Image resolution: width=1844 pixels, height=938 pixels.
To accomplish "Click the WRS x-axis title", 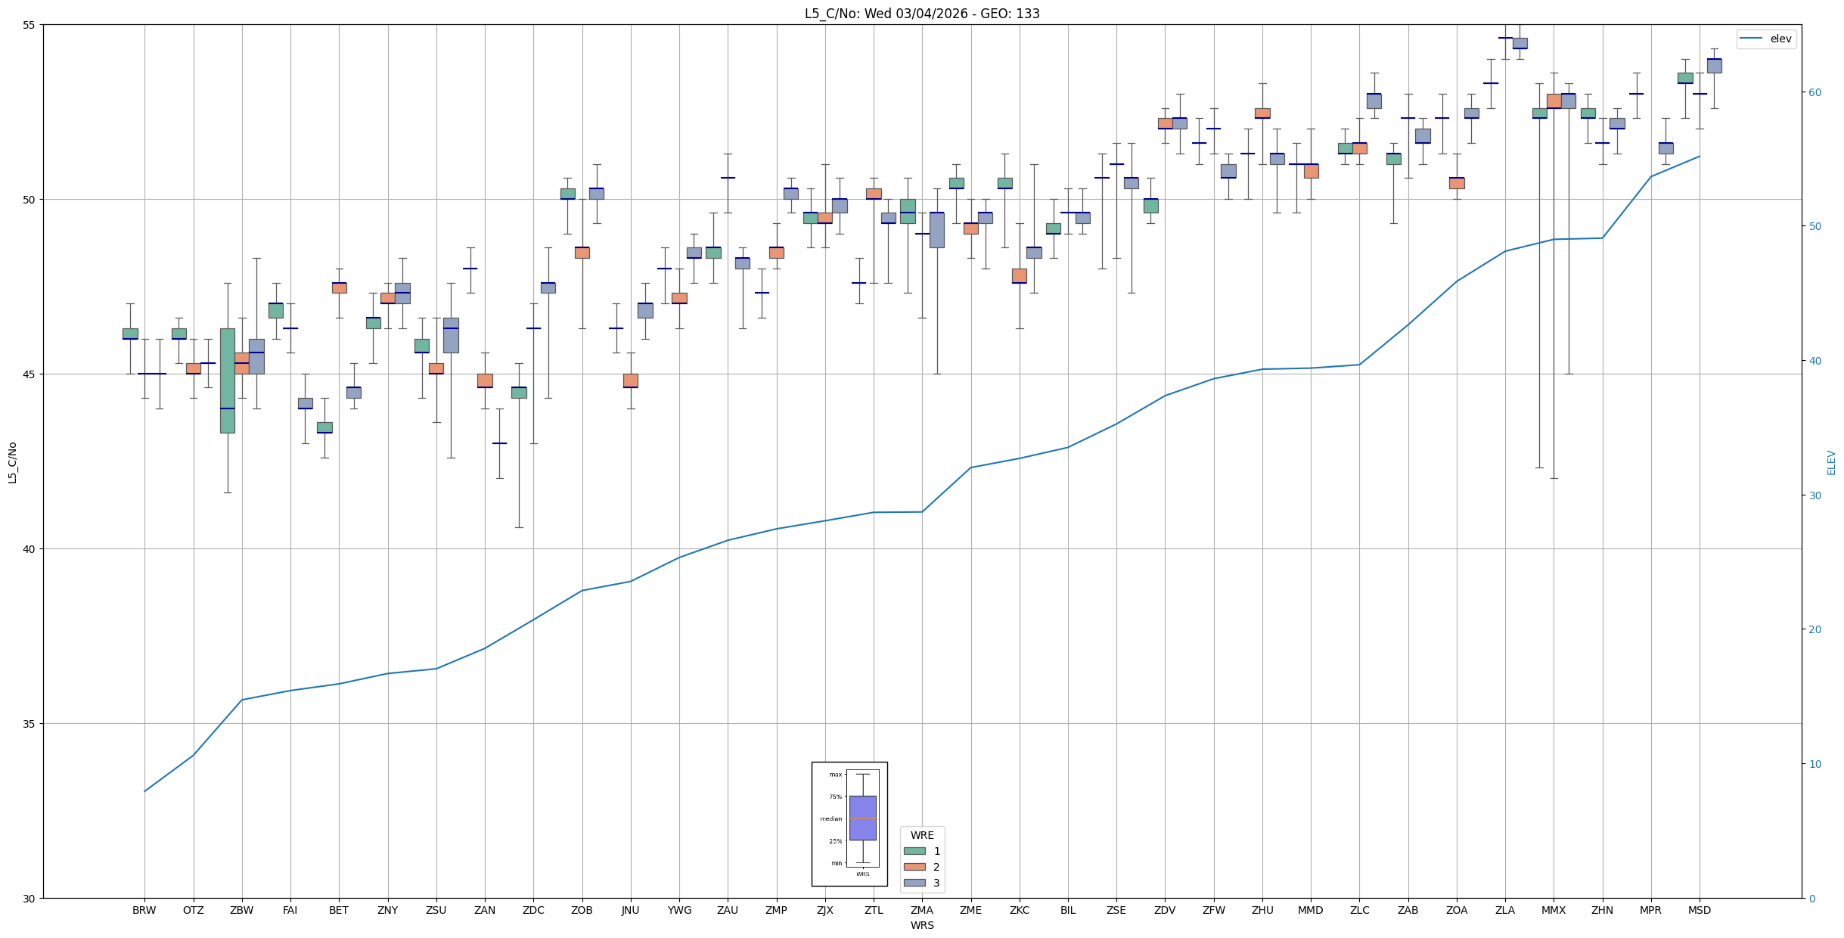I will pyautogui.click(x=921, y=925).
